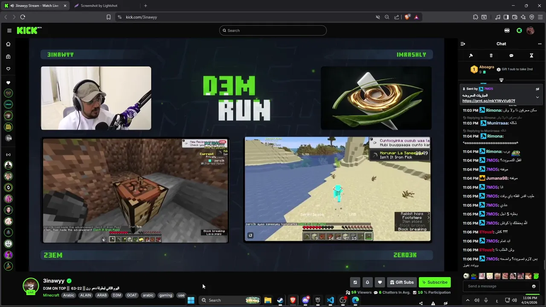This screenshot has width=546, height=307.
Task: Open moderator hammer tool in chat
Action: tap(471, 55)
